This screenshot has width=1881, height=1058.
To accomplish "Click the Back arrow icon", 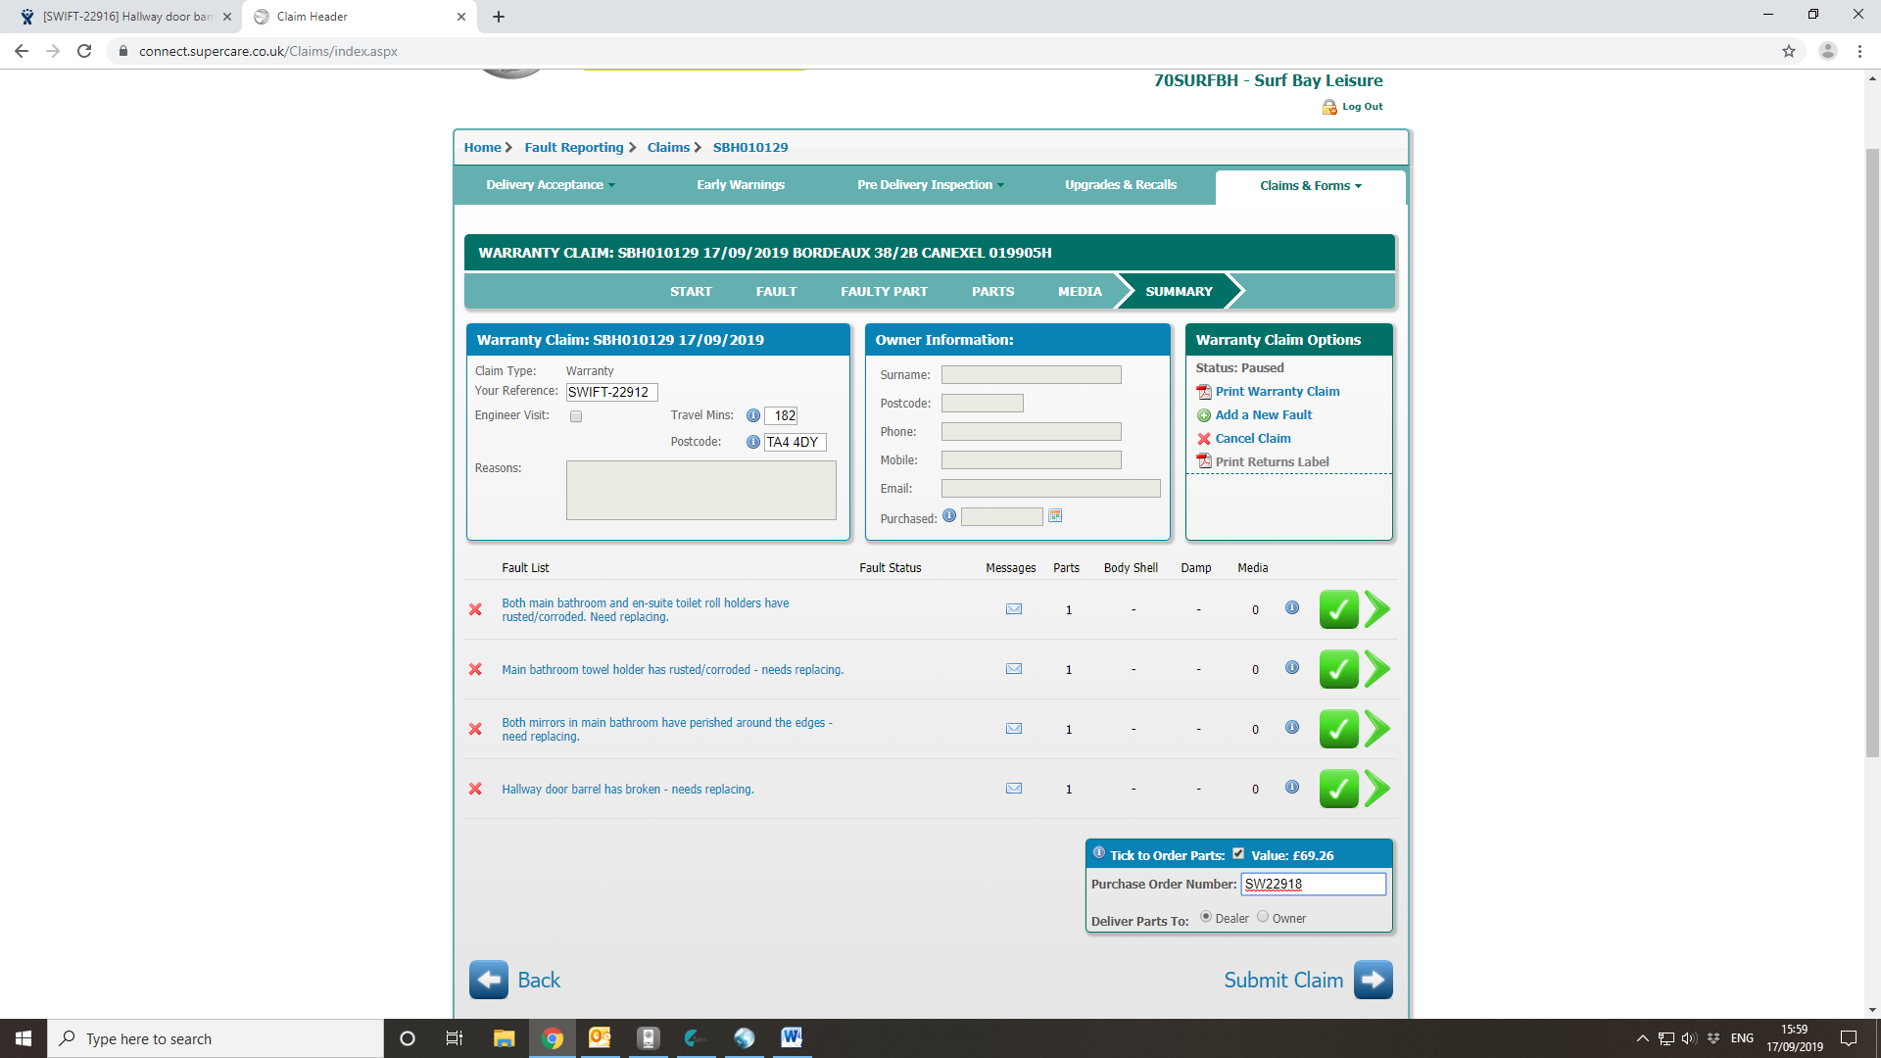I will [488, 980].
